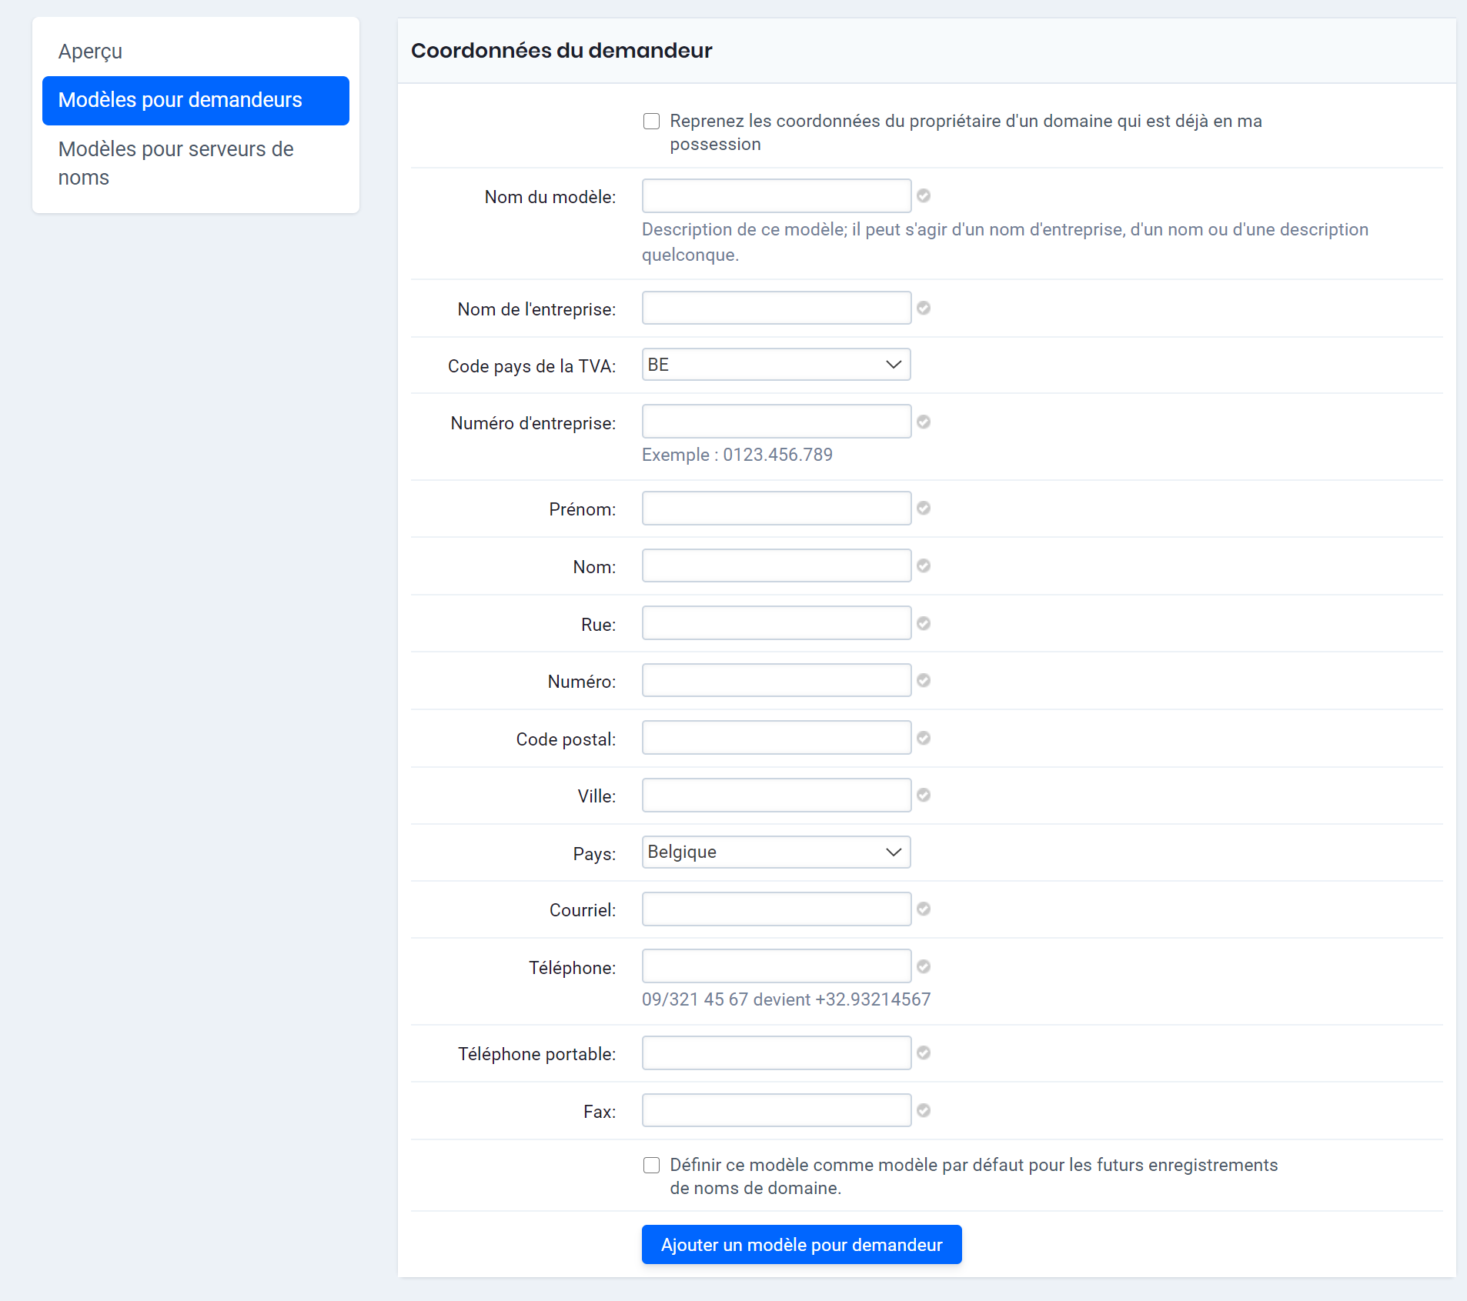Click the checkmark icon beside the Nom field

point(924,565)
